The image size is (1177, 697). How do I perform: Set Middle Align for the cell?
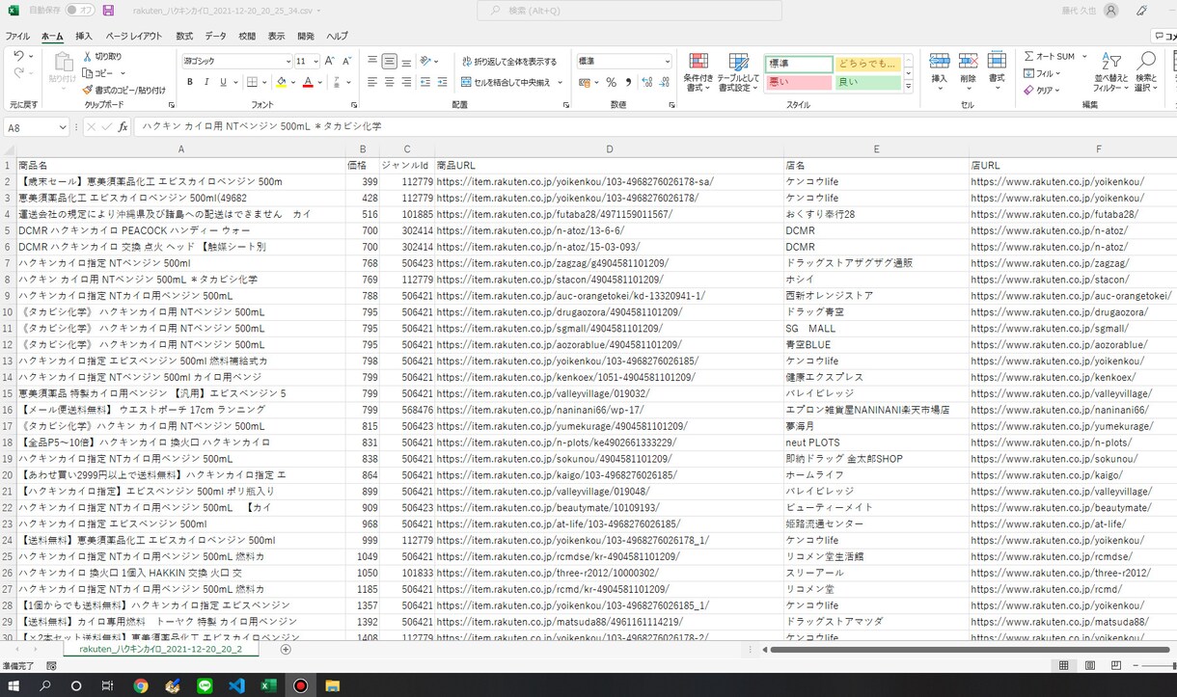pos(389,61)
